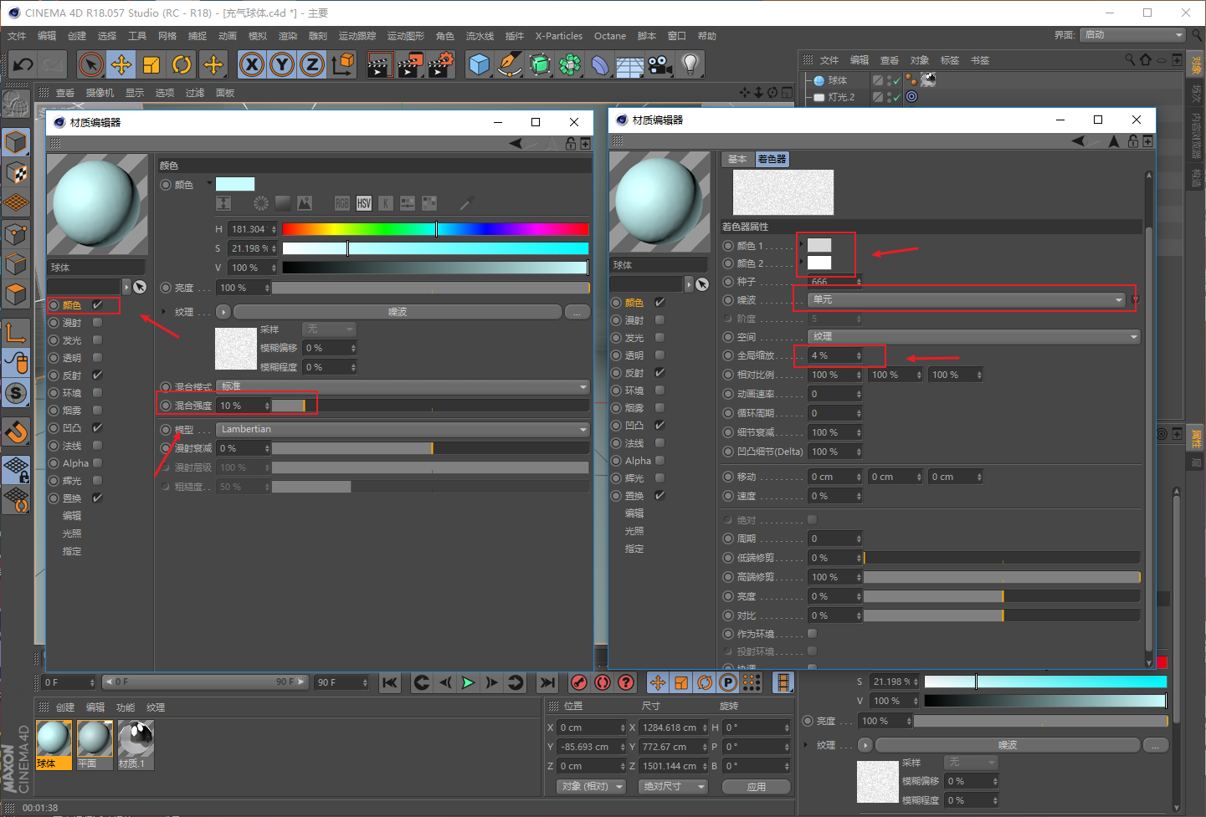Select the spline Pen tool
The height and width of the screenshot is (817, 1206).
click(x=509, y=64)
